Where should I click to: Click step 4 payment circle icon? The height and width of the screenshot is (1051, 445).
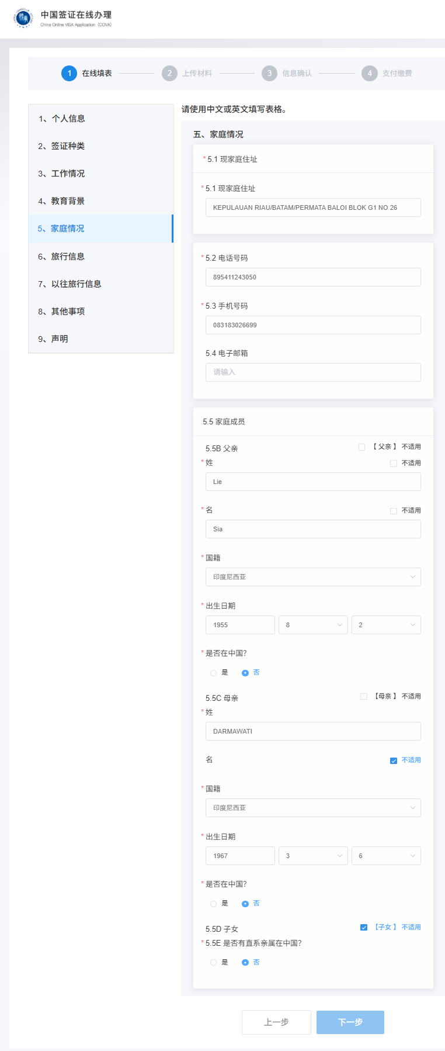pyautogui.click(x=369, y=73)
